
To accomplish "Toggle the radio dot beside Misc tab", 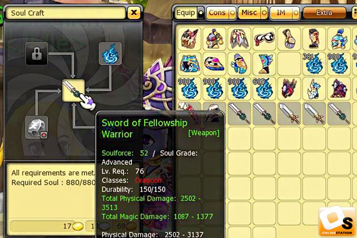I will click(264, 13).
